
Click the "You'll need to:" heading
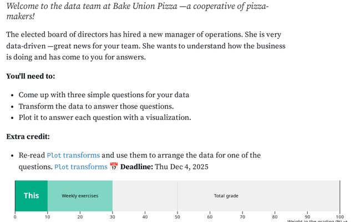click(x=31, y=76)
